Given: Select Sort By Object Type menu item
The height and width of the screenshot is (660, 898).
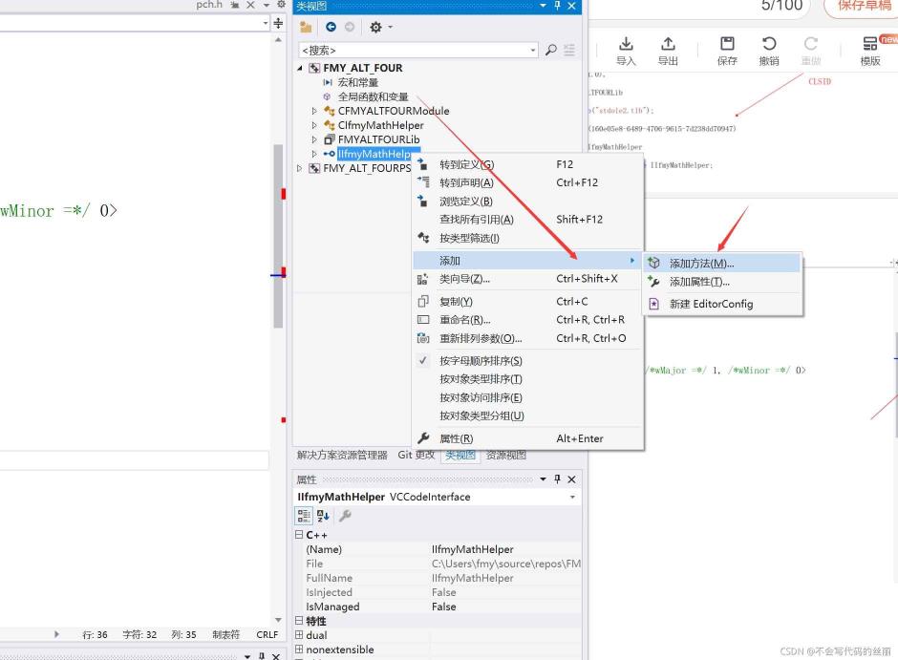Looking at the screenshot, I should point(527,379).
